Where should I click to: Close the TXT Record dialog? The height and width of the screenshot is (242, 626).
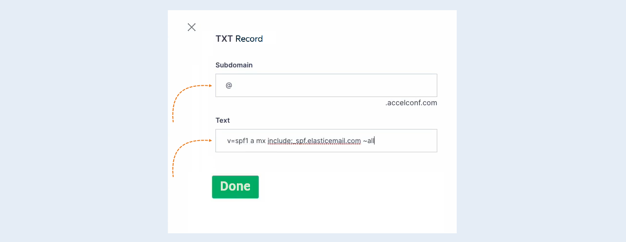192,27
